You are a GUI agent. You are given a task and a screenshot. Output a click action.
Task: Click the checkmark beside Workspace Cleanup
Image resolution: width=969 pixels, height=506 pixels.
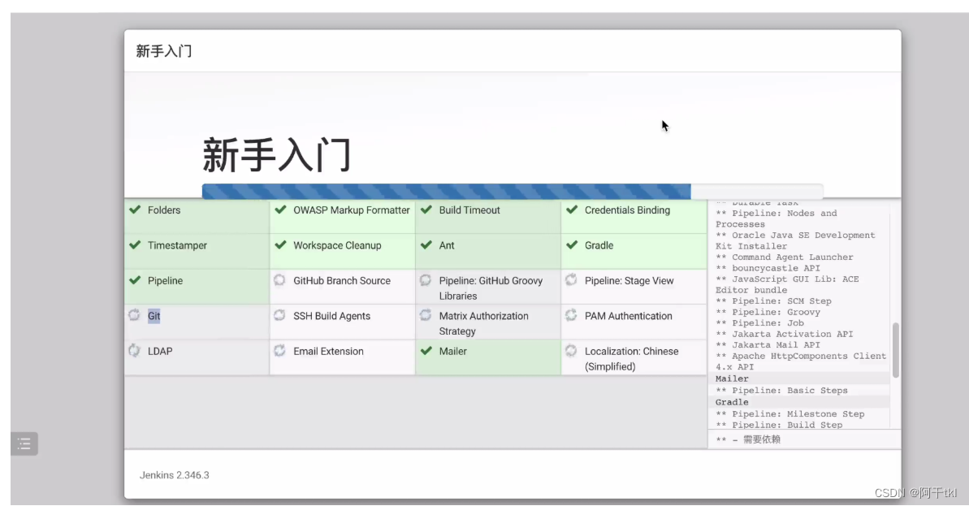[x=279, y=245]
